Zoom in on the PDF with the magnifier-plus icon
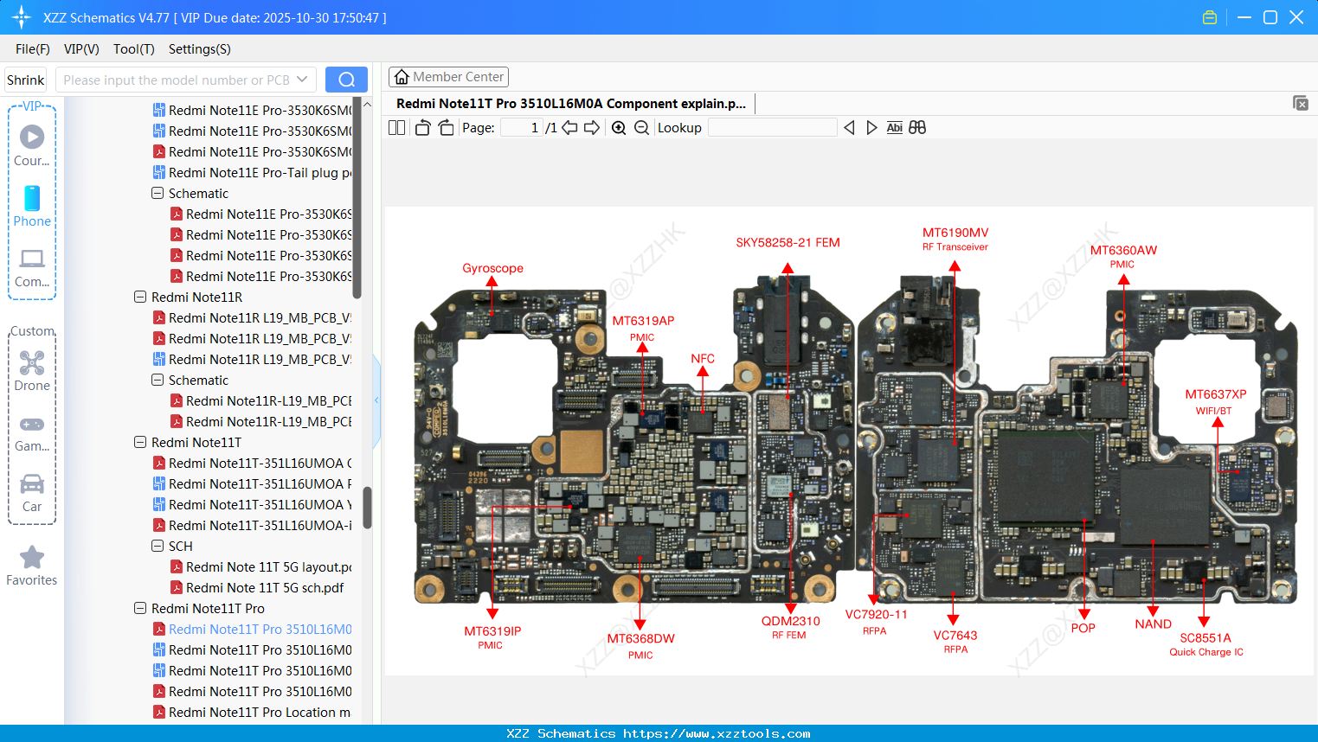This screenshot has width=1318, height=742. tap(620, 127)
